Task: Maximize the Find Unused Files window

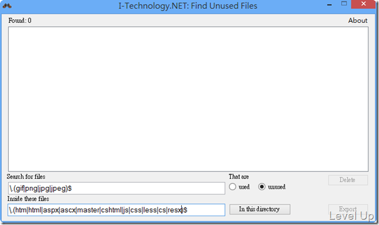Action: pyautogui.click(x=344, y=4)
